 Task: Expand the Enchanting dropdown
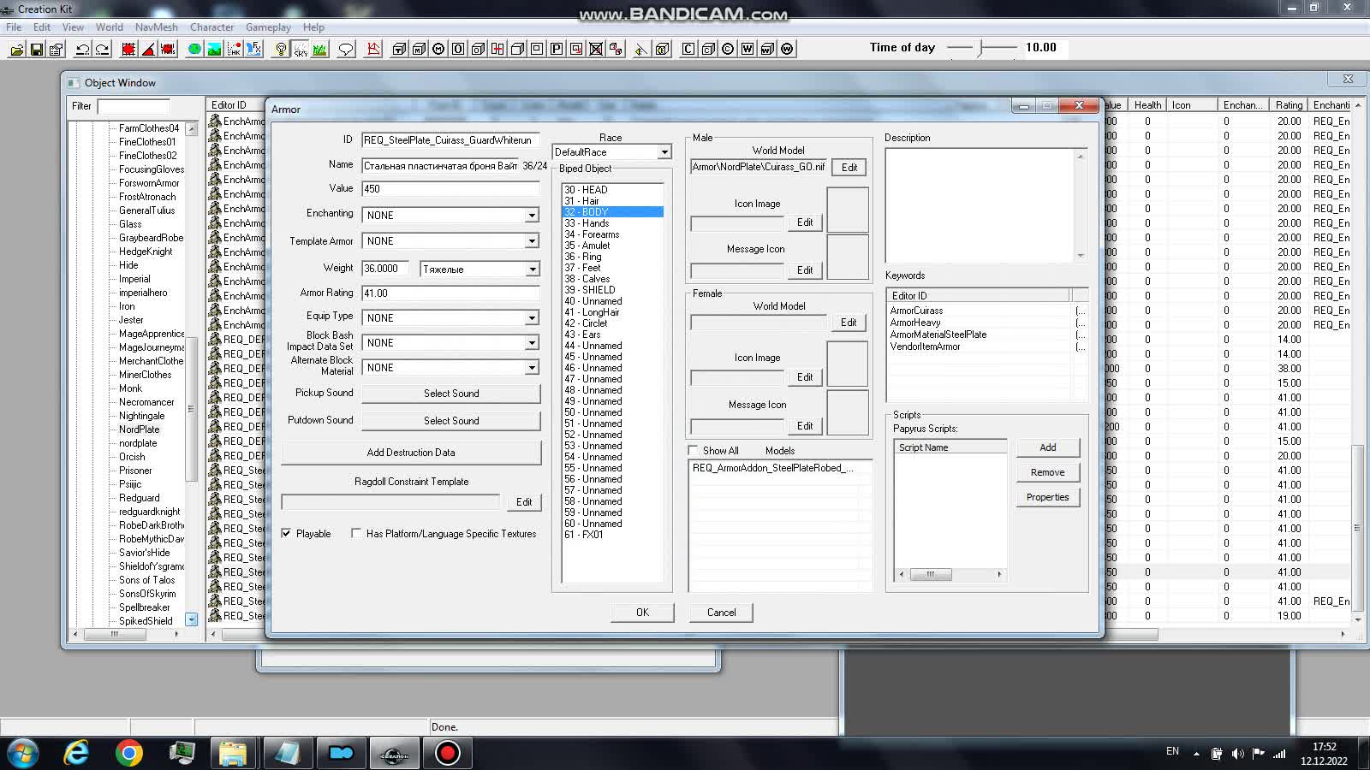[x=531, y=216]
